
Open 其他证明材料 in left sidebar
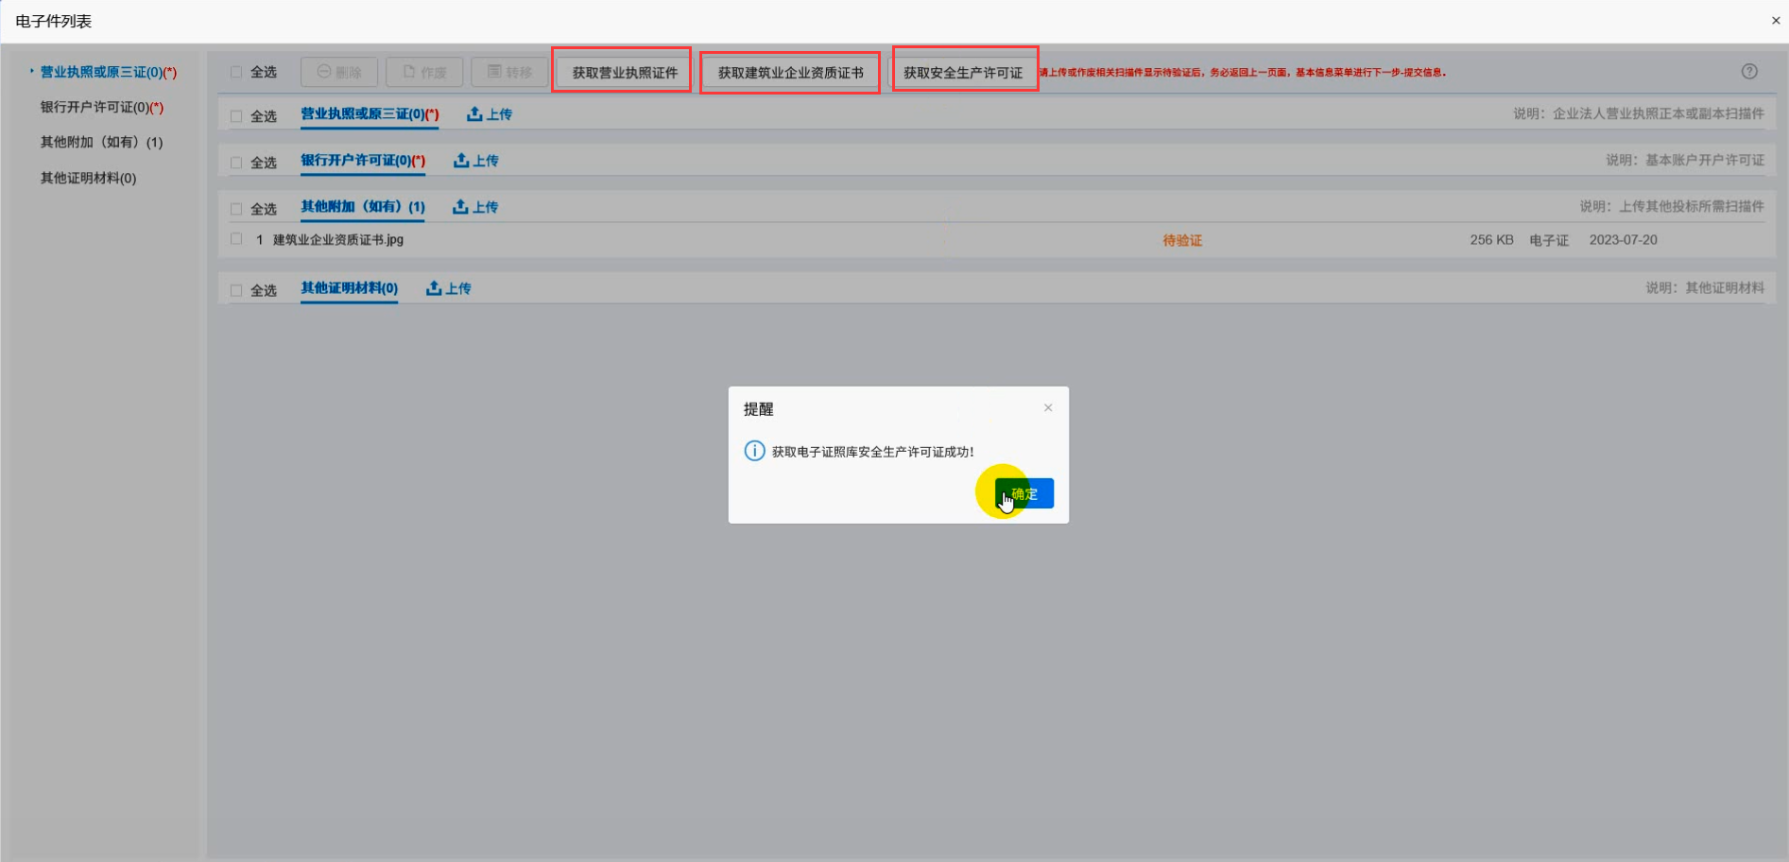point(88,179)
